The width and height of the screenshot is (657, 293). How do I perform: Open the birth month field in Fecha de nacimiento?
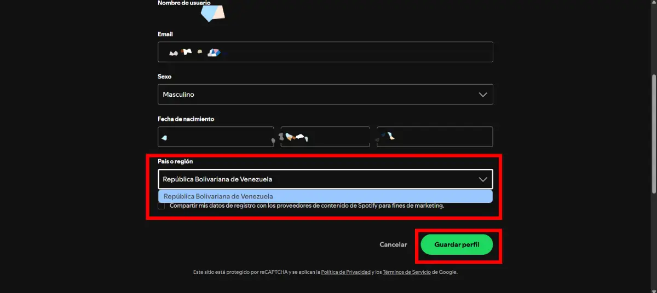point(325,137)
